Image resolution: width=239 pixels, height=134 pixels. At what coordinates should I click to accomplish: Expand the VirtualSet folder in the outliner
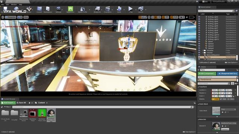(x=203, y=51)
